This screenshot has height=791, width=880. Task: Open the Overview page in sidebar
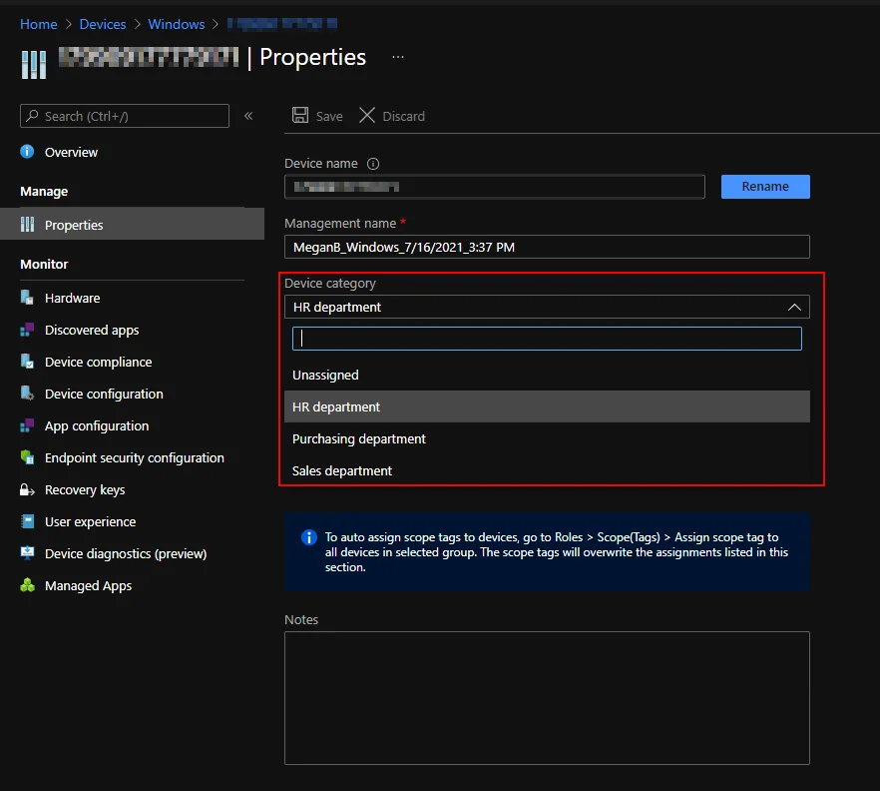click(x=71, y=152)
